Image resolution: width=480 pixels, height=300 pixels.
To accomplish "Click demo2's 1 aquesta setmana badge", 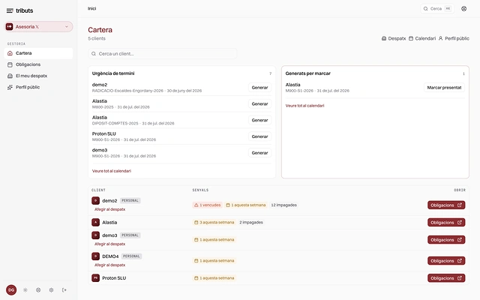I will pos(245,205).
